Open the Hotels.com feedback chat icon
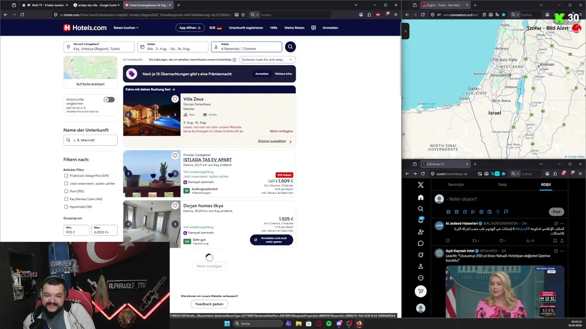 (x=313, y=27)
